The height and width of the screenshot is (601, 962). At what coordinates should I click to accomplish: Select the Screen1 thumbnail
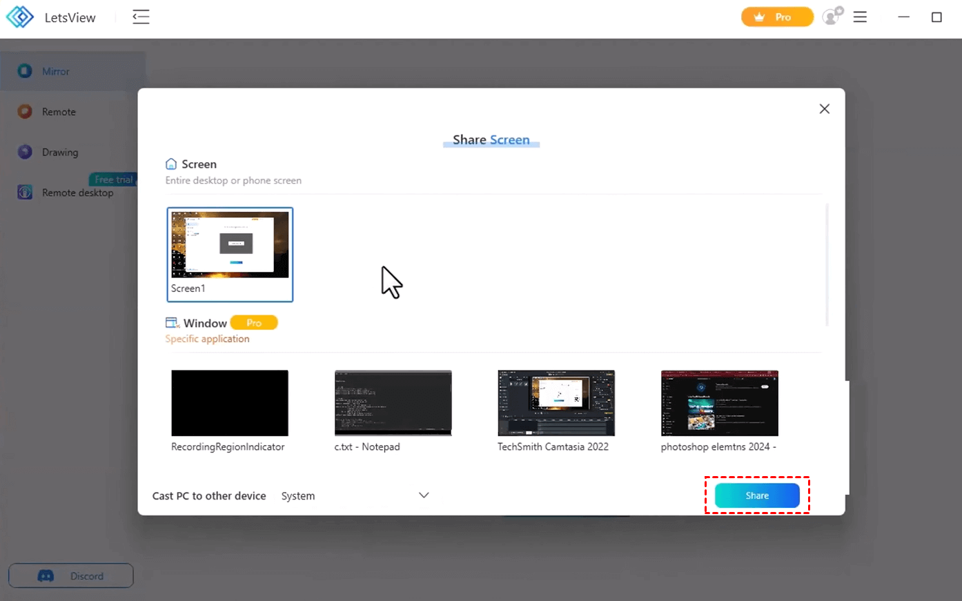click(x=230, y=255)
